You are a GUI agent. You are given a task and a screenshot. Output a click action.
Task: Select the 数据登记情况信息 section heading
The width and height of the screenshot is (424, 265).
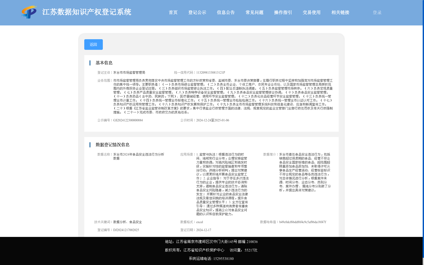click(113, 145)
